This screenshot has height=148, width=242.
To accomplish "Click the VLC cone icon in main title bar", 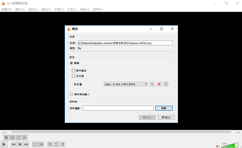I will pyautogui.click(x=3, y=3).
